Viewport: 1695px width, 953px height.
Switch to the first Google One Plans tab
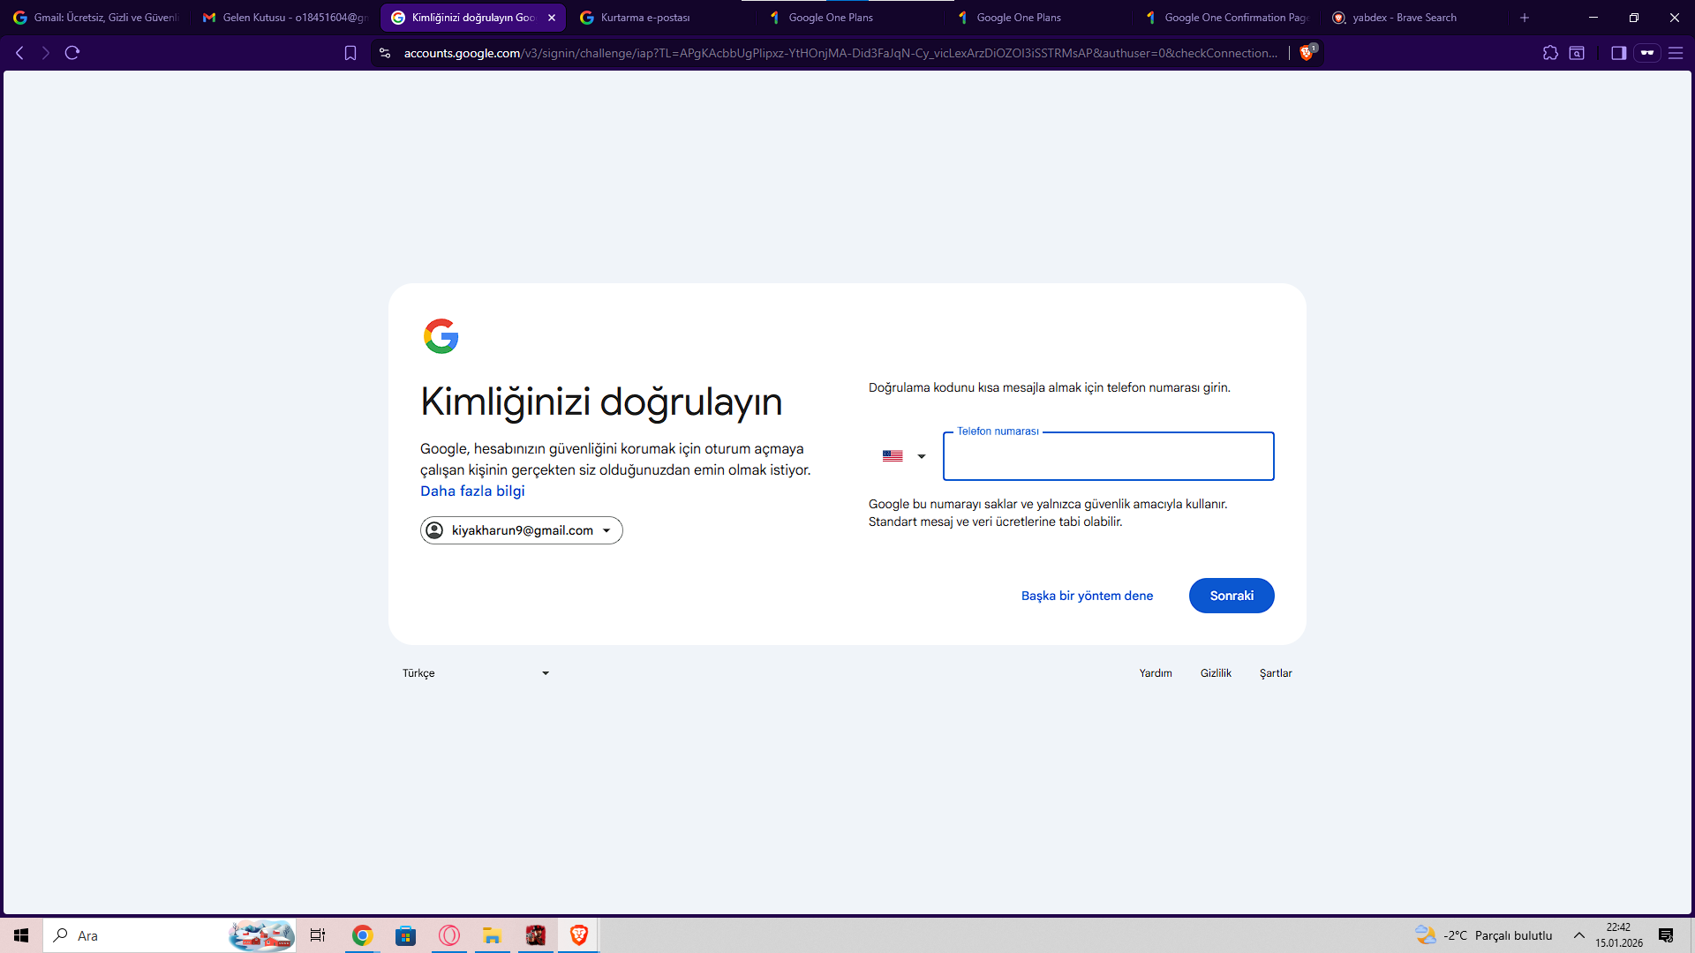click(849, 18)
